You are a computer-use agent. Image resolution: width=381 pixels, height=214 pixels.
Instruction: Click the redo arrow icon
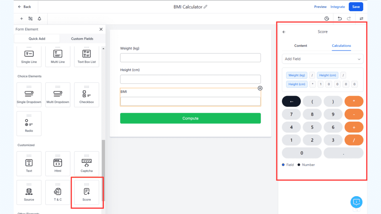coord(349,18)
